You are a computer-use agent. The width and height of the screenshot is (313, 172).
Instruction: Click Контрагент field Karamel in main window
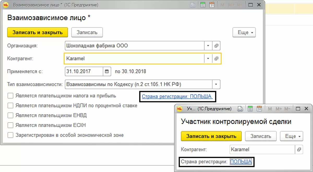[x=134, y=59]
